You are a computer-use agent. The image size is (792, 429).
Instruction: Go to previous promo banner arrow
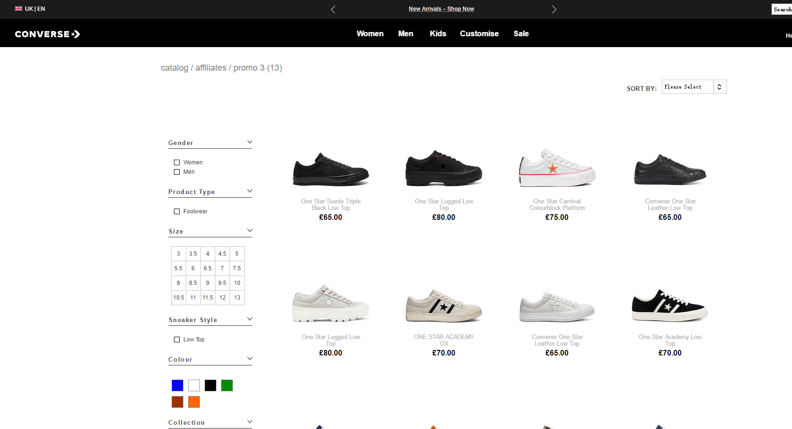(333, 9)
